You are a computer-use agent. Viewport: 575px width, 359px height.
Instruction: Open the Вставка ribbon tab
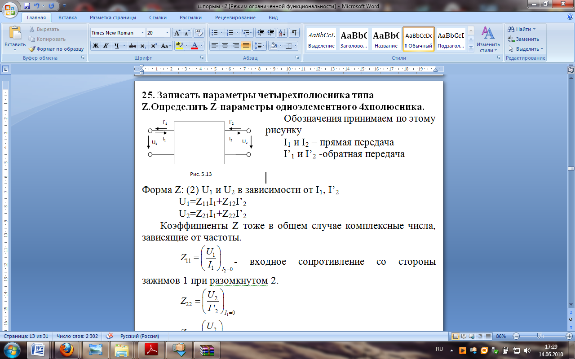[67, 18]
